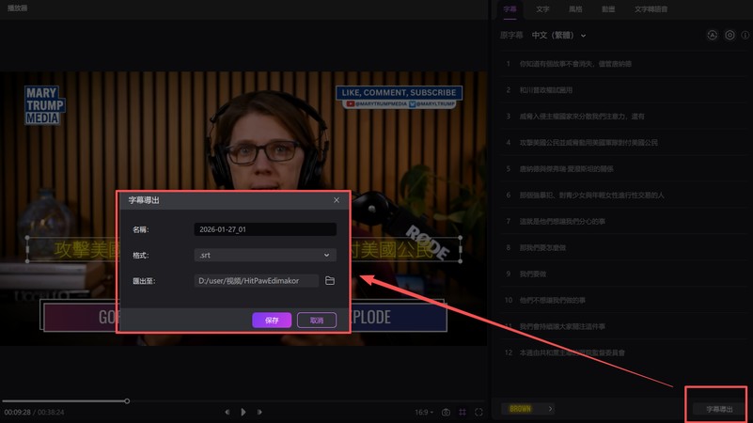Image resolution: width=753 pixels, height=423 pixels.
Task: Select subtitle line 8
Action: pos(623,248)
